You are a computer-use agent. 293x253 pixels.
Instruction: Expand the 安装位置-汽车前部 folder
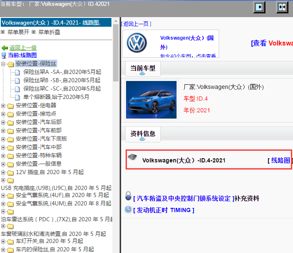coord(3,131)
